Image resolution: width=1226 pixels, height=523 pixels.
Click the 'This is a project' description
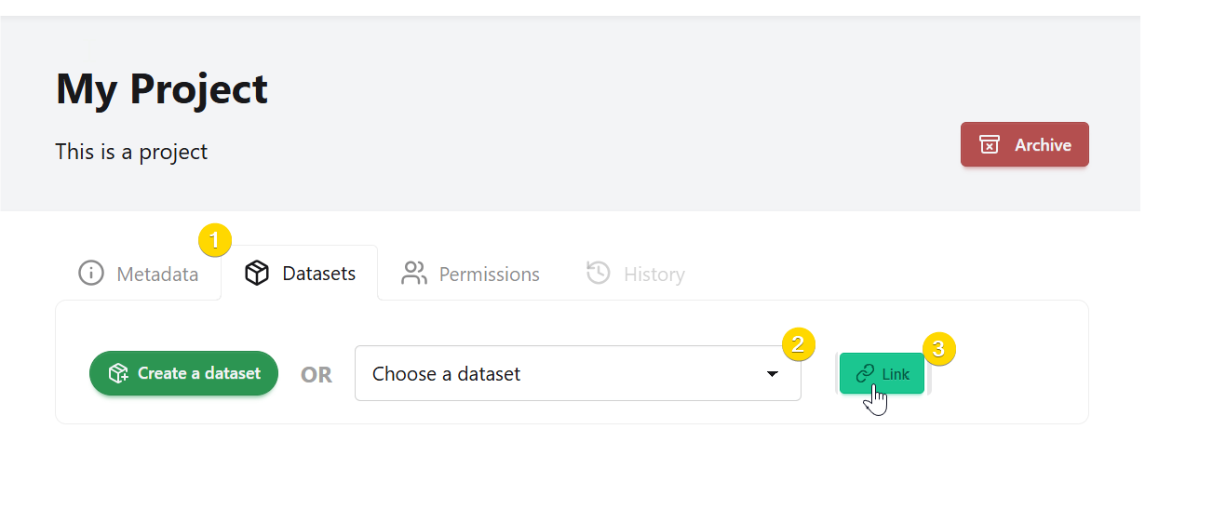(131, 152)
